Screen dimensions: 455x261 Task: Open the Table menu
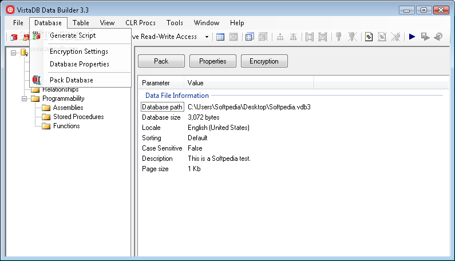click(x=81, y=23)
